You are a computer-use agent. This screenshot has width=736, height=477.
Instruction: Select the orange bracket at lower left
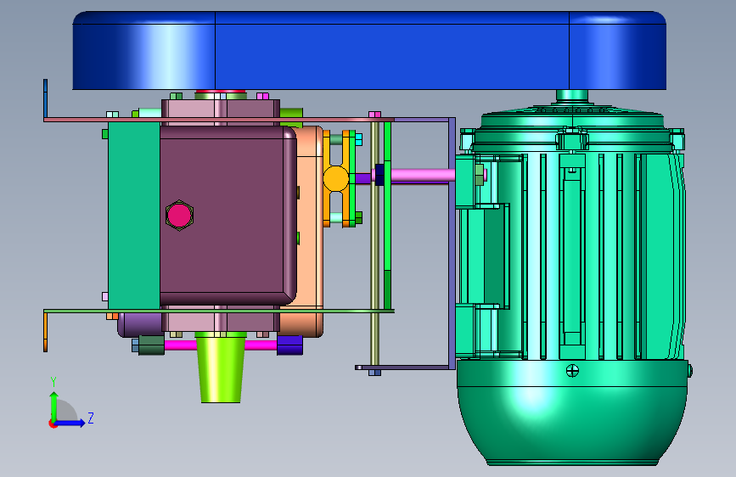(x=46, y=332)
